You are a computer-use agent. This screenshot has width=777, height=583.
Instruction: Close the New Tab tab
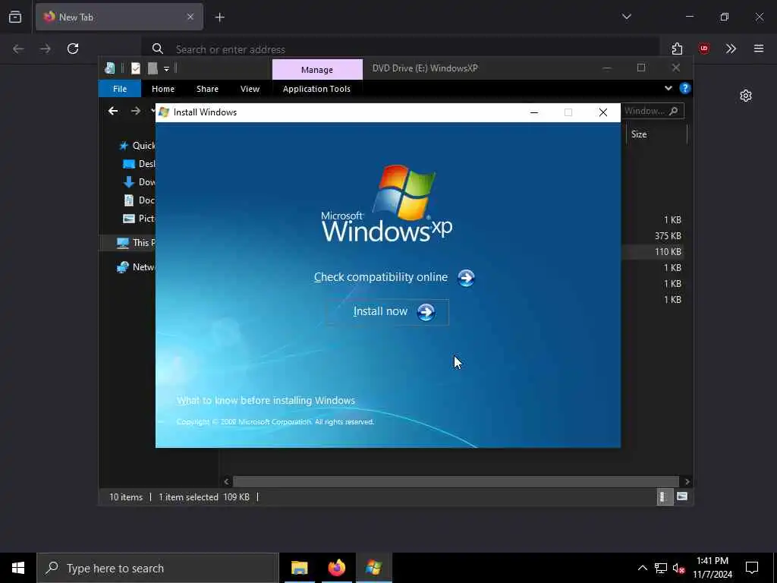pos(190,17)
